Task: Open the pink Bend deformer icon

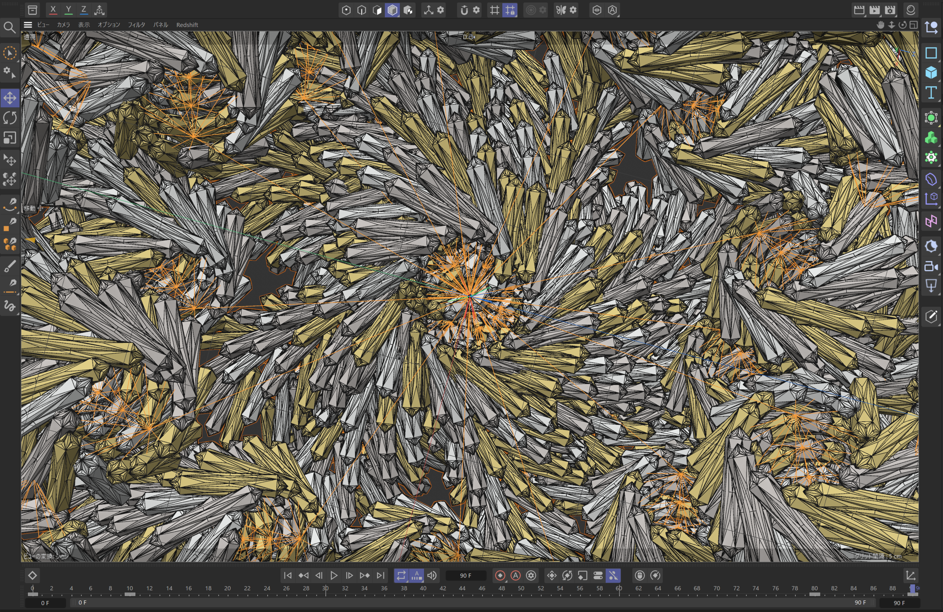Action: click(x=931, y=221)
